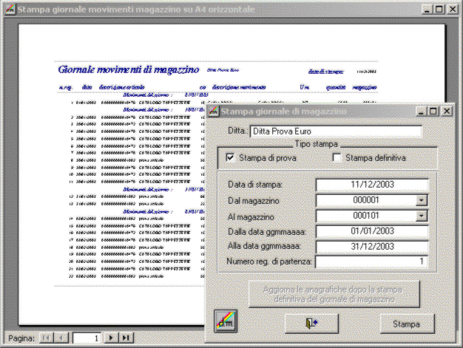Image resolution: width=463 pixels, height=348 pixels.
Task: Open the Al magazzino dropdown arrow
Action: [422, 216]
